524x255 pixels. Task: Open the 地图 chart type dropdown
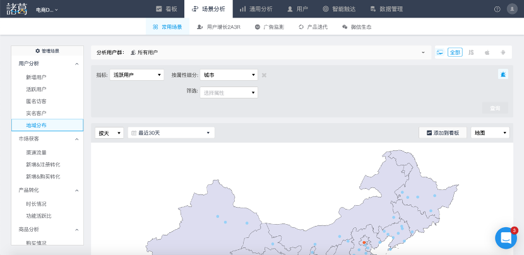point(491,133)
